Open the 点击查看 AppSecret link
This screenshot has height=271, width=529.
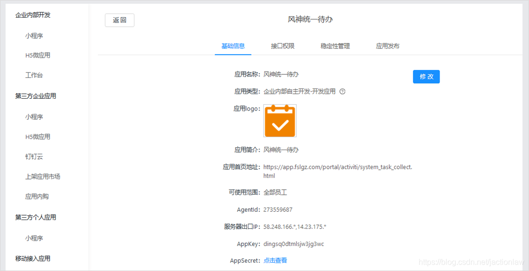275,260
